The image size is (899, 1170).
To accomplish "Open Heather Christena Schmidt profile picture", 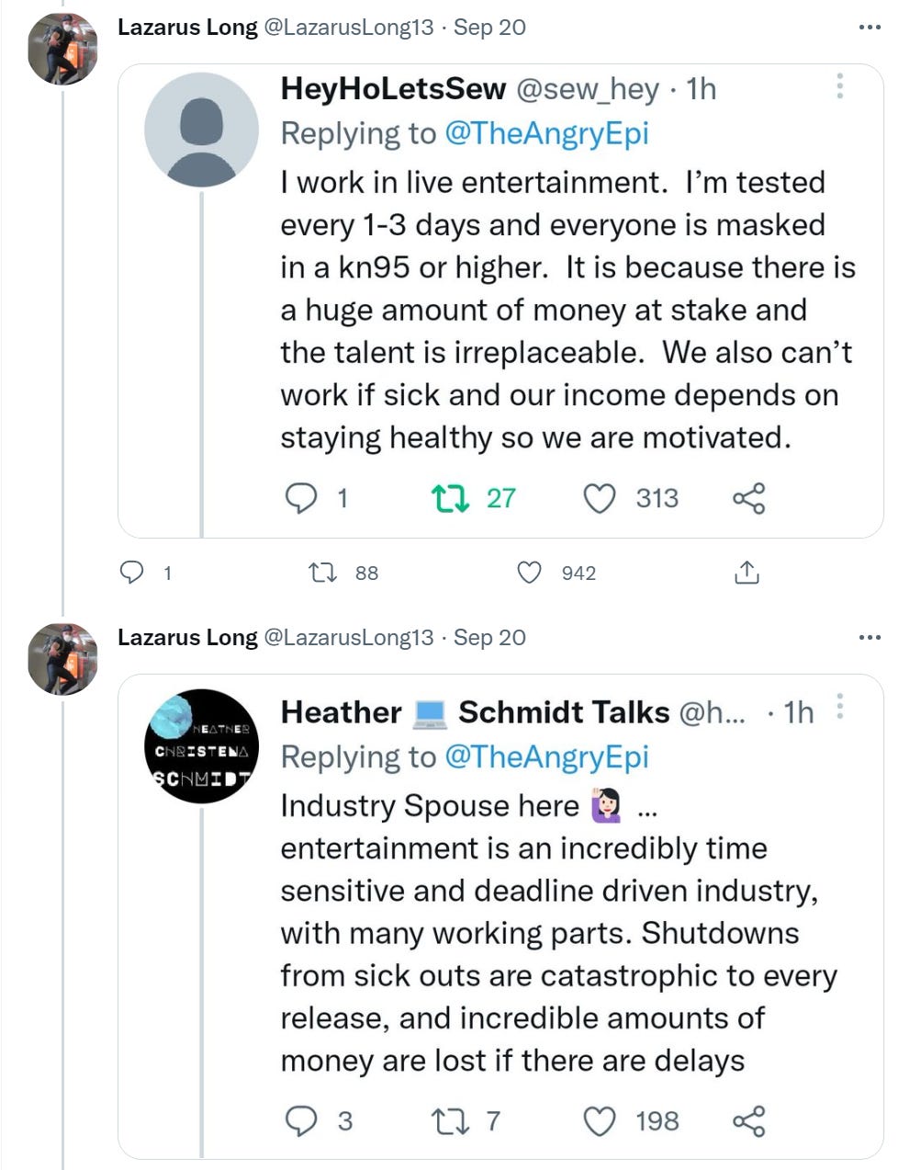I will point(202,745).
